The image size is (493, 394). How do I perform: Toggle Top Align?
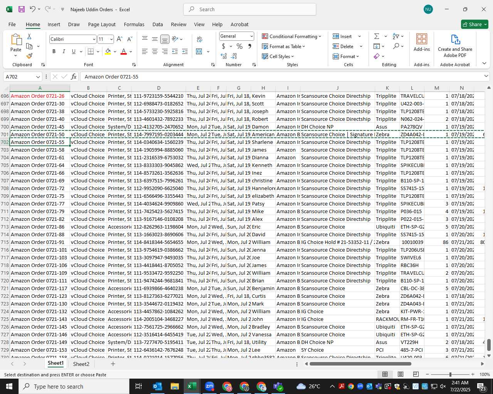click(145, 39)
